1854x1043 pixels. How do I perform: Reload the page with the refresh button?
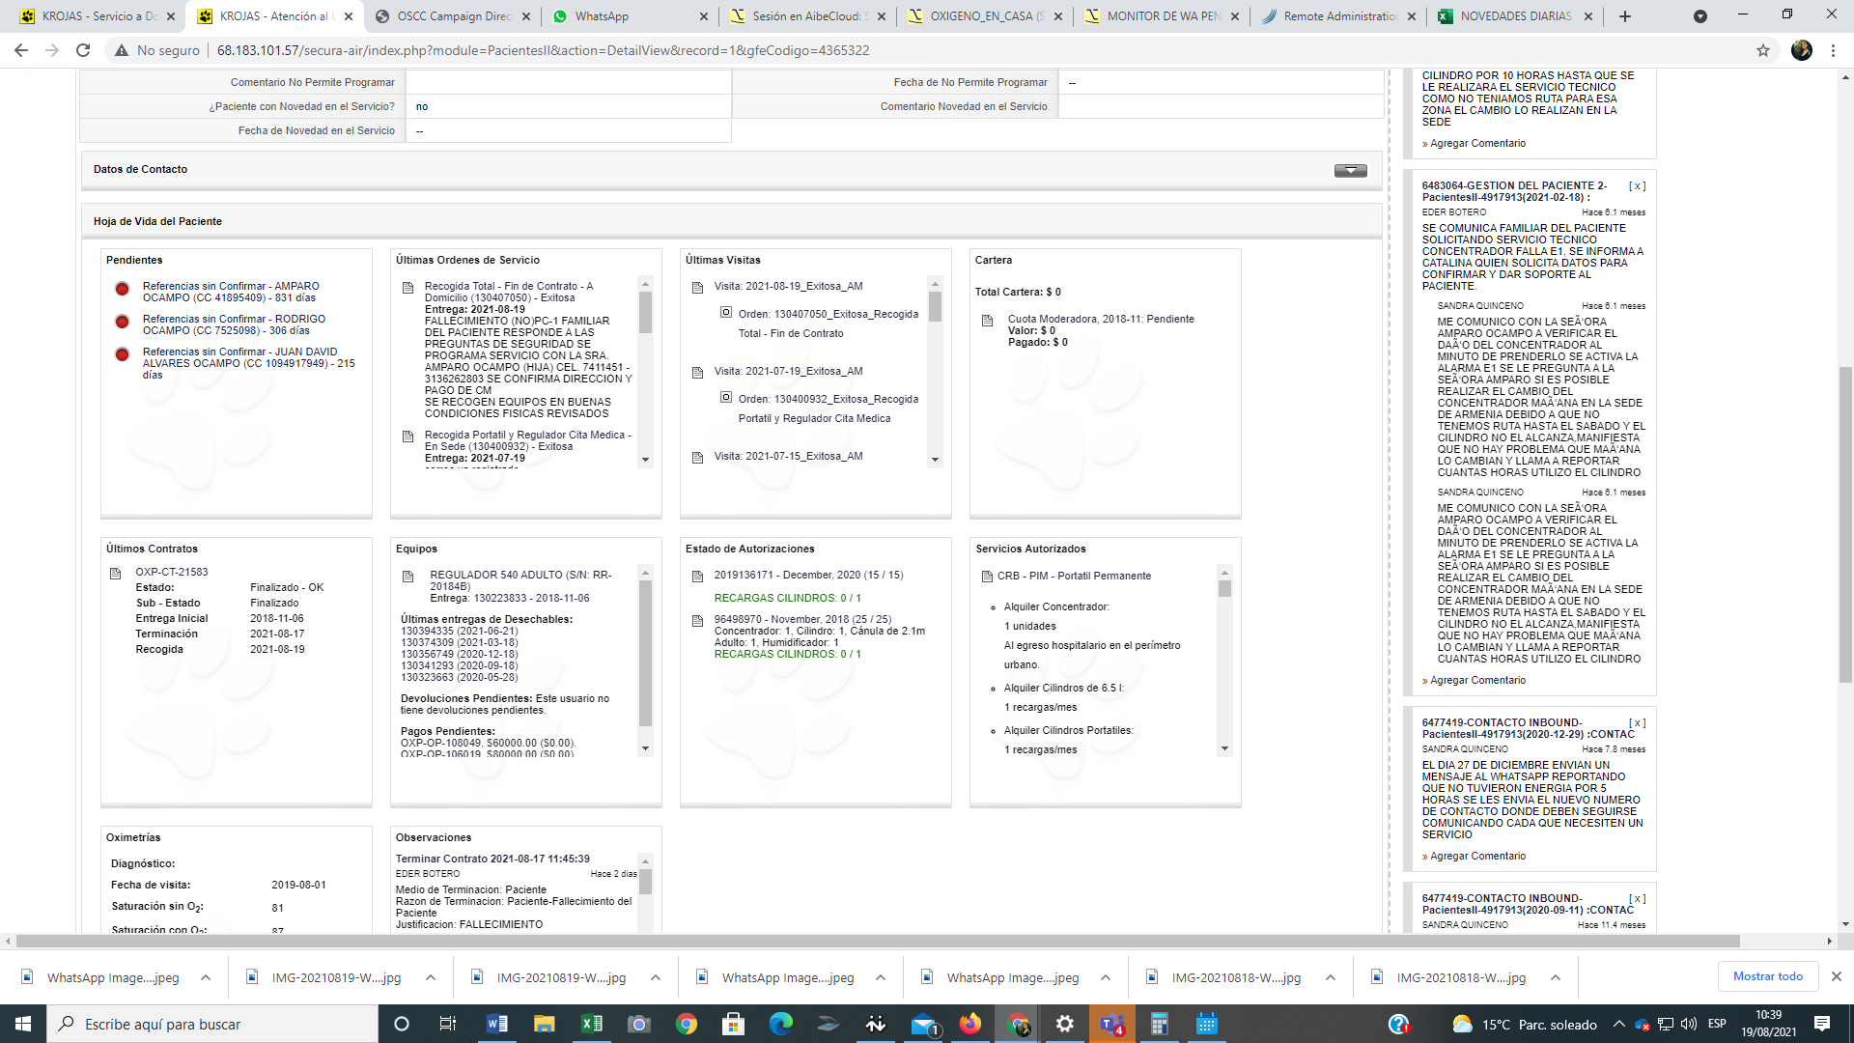pos(83,50)
